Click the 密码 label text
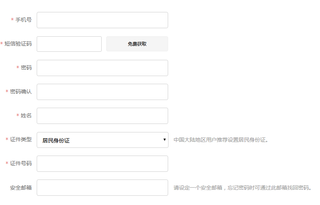The width and height of the screenshot is (320, 205). coord(26,68)
